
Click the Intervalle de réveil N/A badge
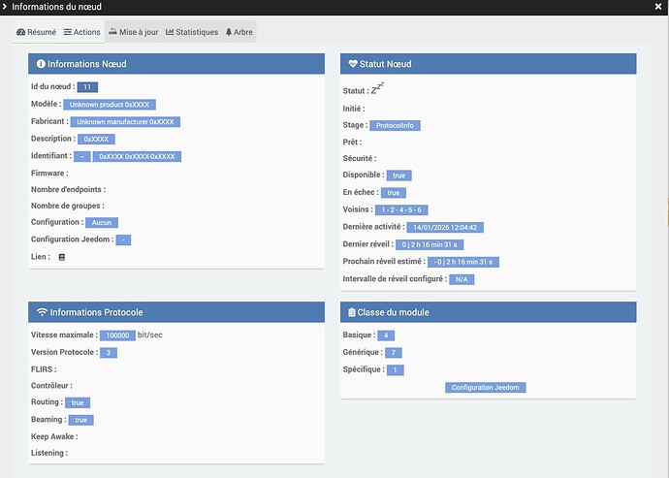point(462,279)
